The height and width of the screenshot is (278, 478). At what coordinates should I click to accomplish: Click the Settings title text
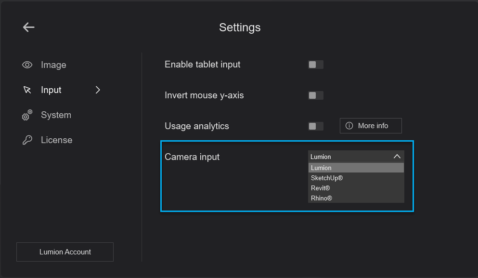(240, 27)
